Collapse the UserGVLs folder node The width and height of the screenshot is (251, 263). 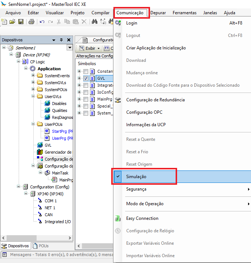(x=33, y=97)
